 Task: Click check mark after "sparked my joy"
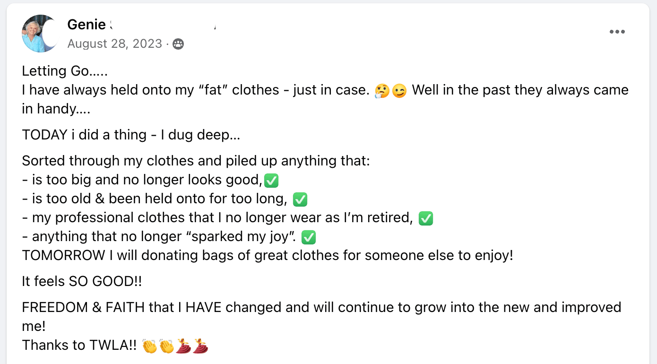308,237
